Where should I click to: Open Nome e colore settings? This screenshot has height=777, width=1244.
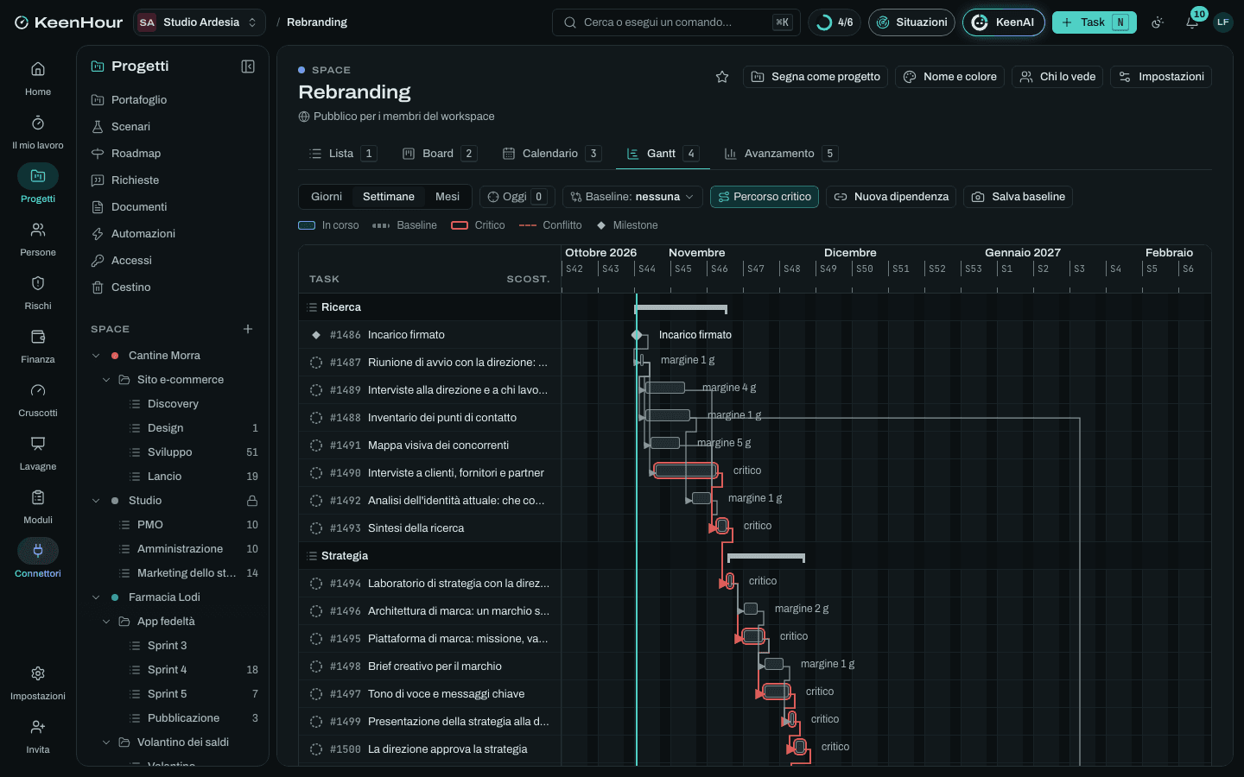click(x=950, y=77)
